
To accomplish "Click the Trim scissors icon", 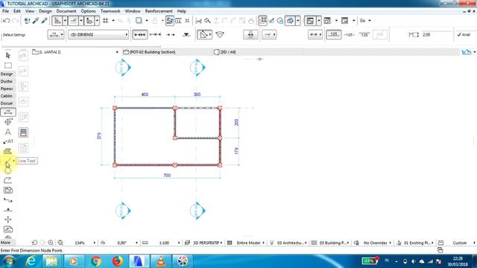I will point(199,21).
